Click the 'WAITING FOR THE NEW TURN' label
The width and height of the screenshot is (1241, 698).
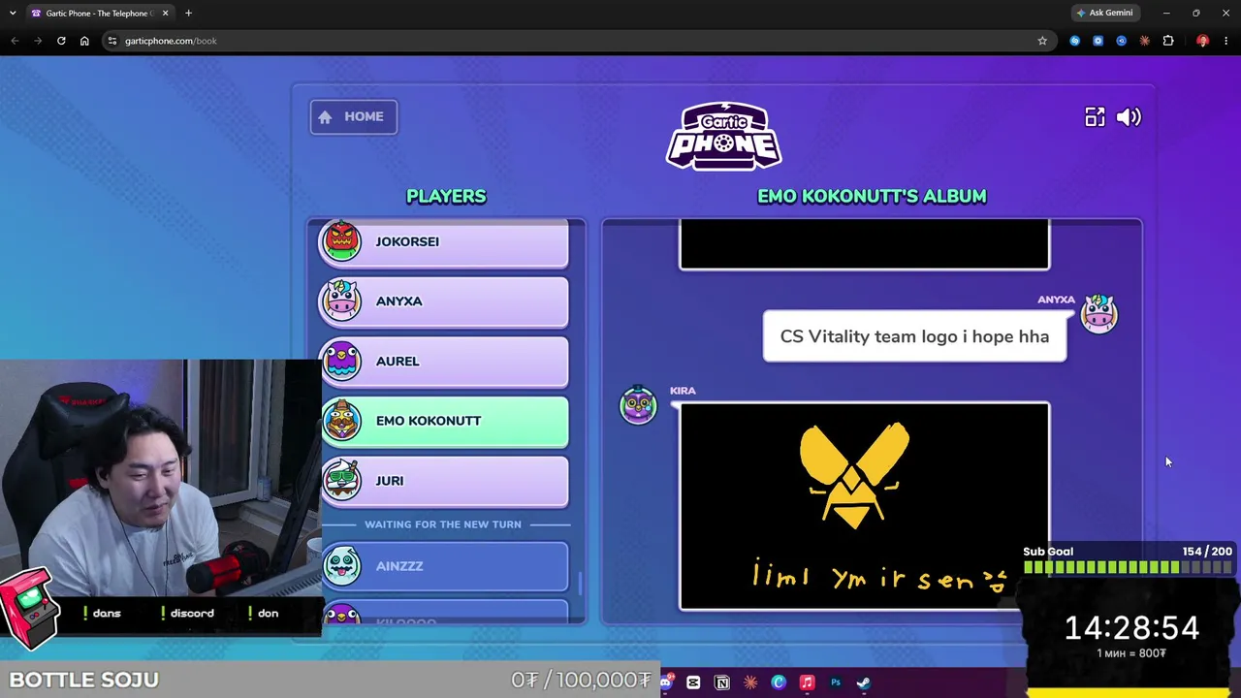[x=443, y=524]
